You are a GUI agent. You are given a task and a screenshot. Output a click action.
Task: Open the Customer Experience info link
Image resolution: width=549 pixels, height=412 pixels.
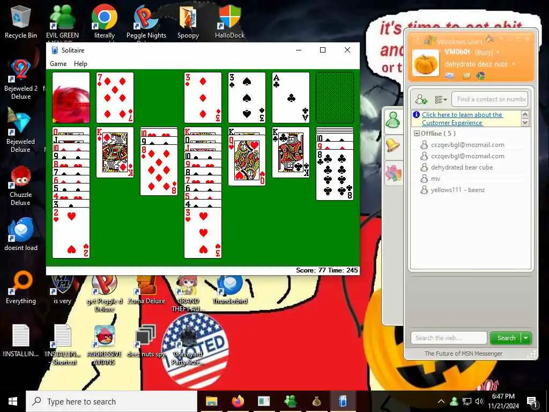462,119
